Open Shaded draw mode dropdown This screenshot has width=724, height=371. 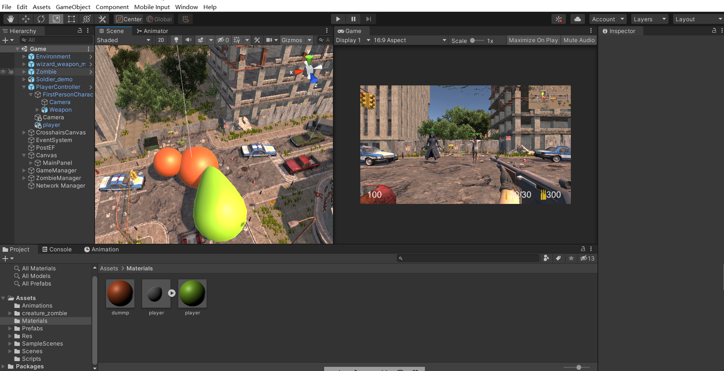click(124, 40)
